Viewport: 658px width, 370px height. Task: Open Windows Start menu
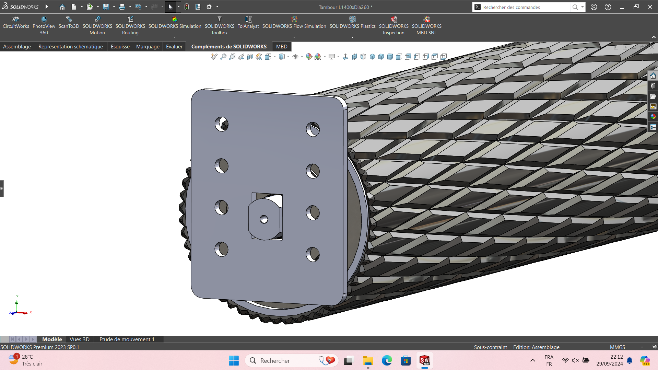(234, 361)
